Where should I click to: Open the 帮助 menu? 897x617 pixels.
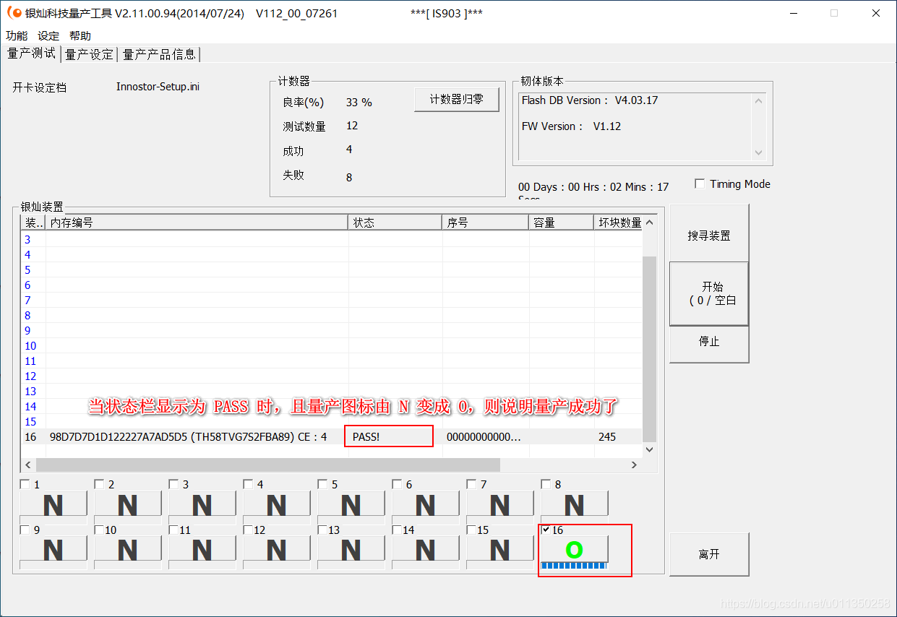pyautogui.click(x=80, y=35)
